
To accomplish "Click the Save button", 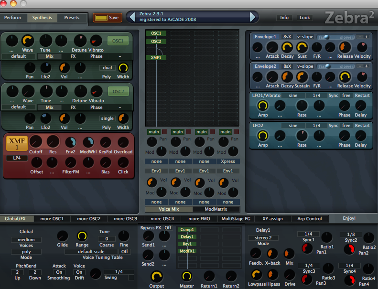I will click(108, 18).
